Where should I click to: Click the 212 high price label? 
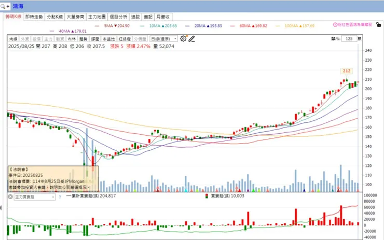click(x=346, y=71)
